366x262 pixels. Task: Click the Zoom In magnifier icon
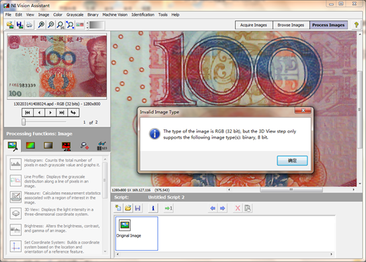tap(42, 24)
